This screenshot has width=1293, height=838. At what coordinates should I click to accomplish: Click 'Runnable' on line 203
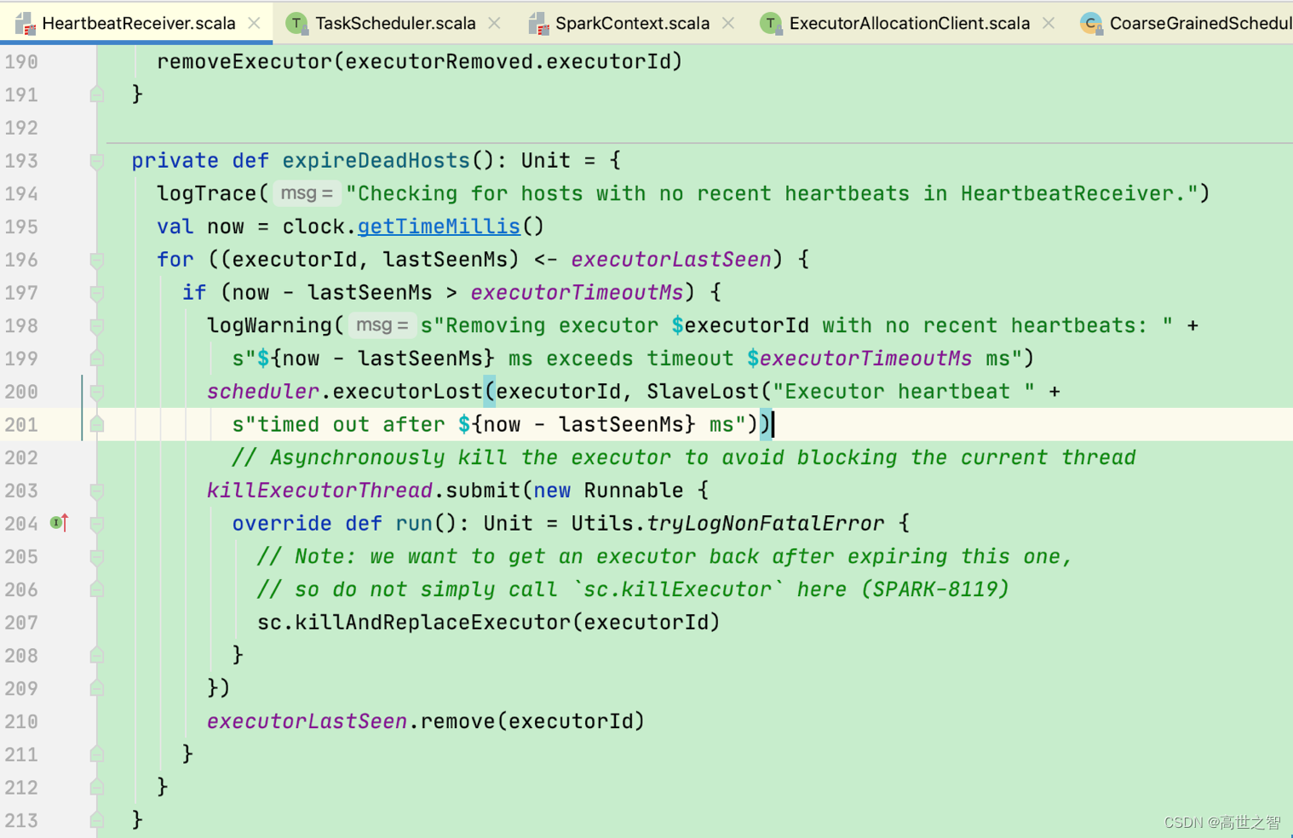pyautogui.click(x=634, y=491)
